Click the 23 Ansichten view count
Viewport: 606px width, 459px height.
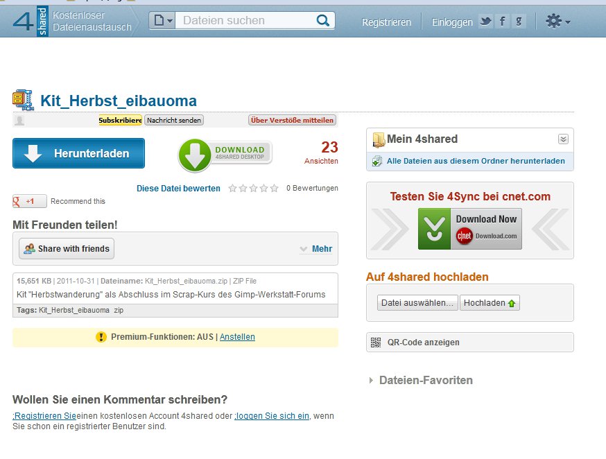click(321, 153)
